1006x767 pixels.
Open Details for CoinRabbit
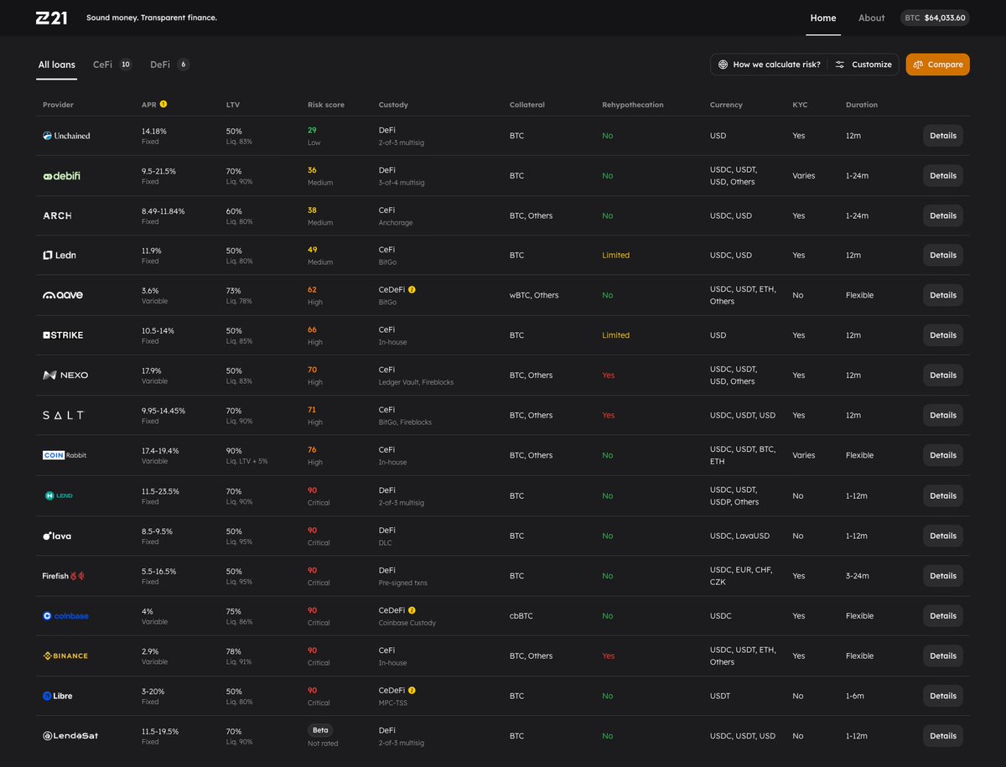click(943, 455)
